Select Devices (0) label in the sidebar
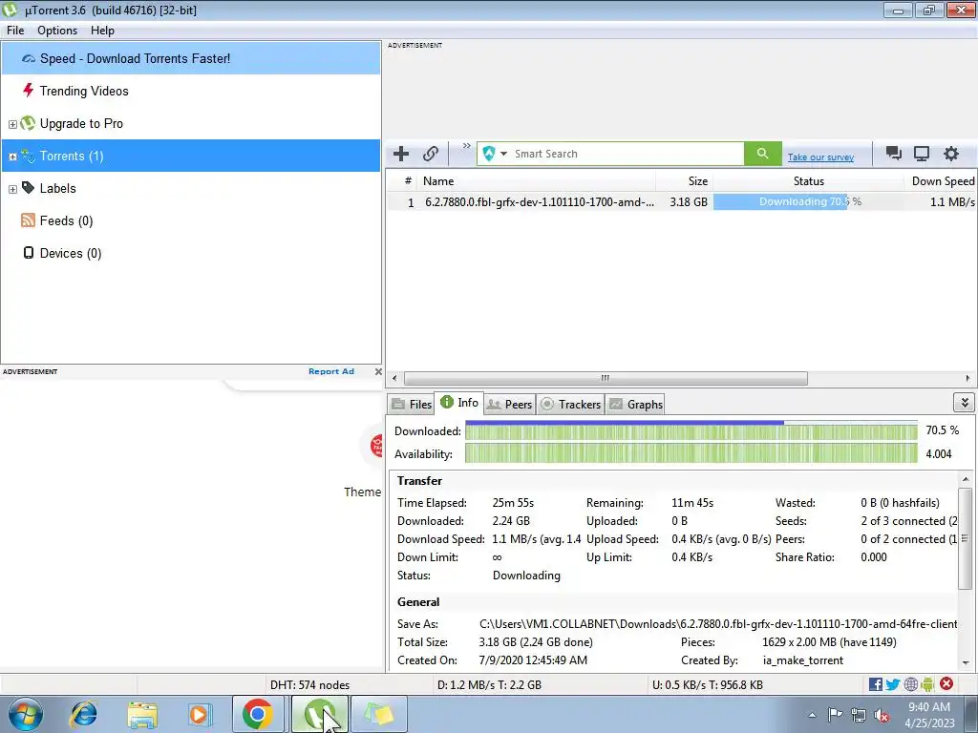Image resolution: width=978 pixels, height=733 pixels. click(71, 253)
